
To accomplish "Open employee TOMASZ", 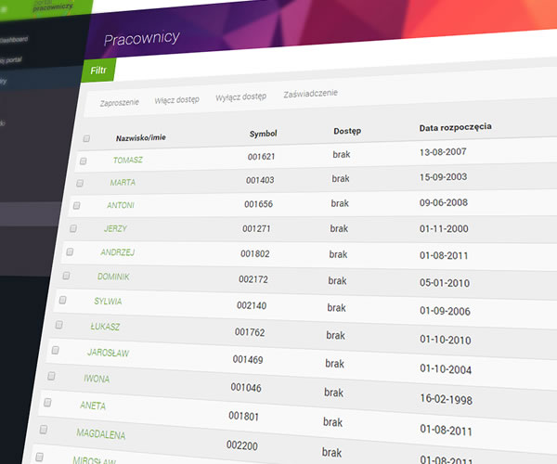I will pyautogui.click(x=128, y=161).
